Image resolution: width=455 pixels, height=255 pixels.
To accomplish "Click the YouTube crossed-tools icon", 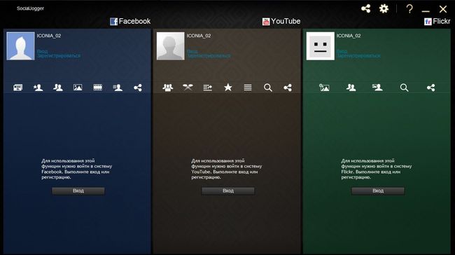I will 188,87.
